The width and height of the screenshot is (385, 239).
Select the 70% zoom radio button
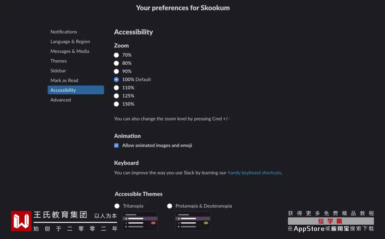(116, 55)
